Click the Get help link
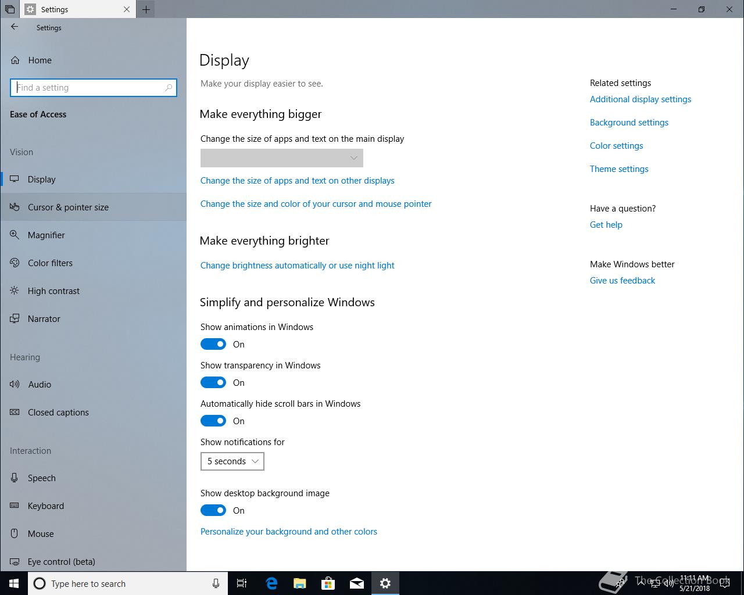 click(x=606, y=225)
